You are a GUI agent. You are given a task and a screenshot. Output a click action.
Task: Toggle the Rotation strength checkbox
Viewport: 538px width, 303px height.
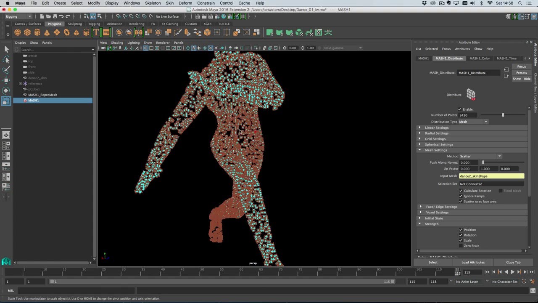(x=461, y=235)
